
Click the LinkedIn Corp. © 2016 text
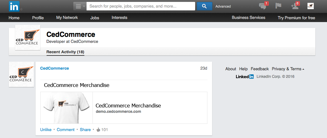[x=275, y=77]
